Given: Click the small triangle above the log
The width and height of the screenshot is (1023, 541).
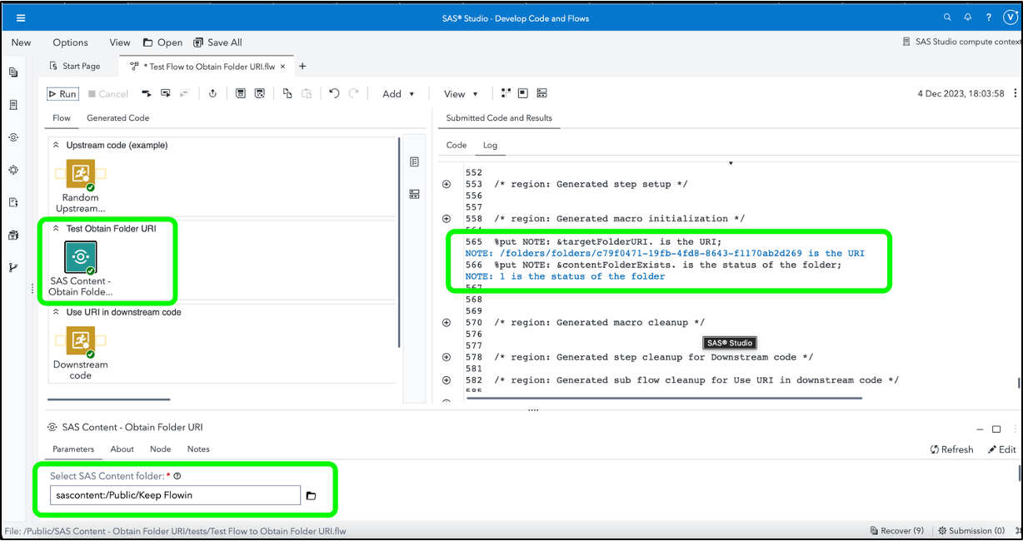Looking at the screenshot, I should (x=731, y=163).
